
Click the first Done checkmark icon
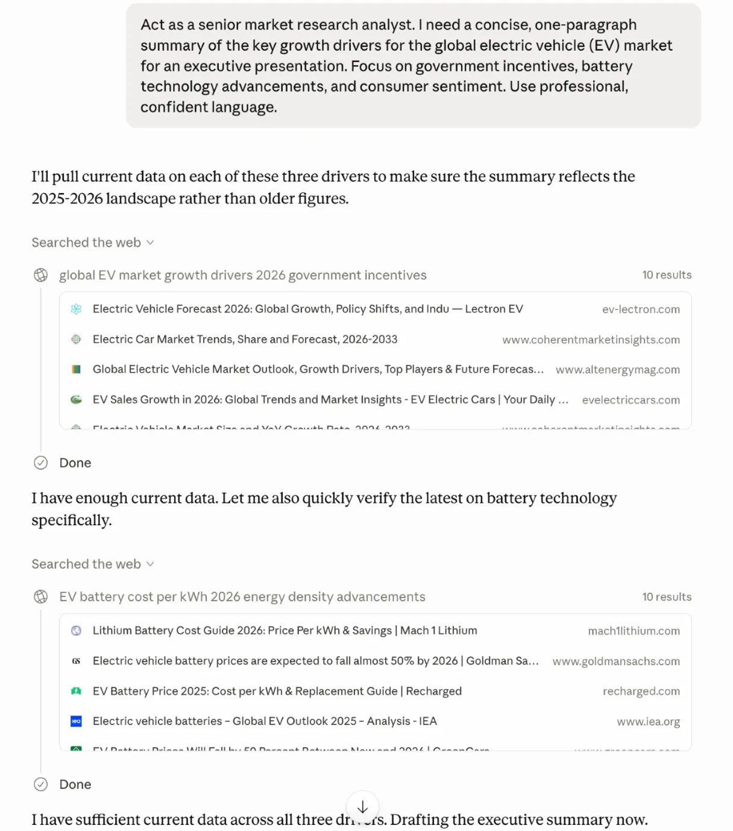[40, 463]
